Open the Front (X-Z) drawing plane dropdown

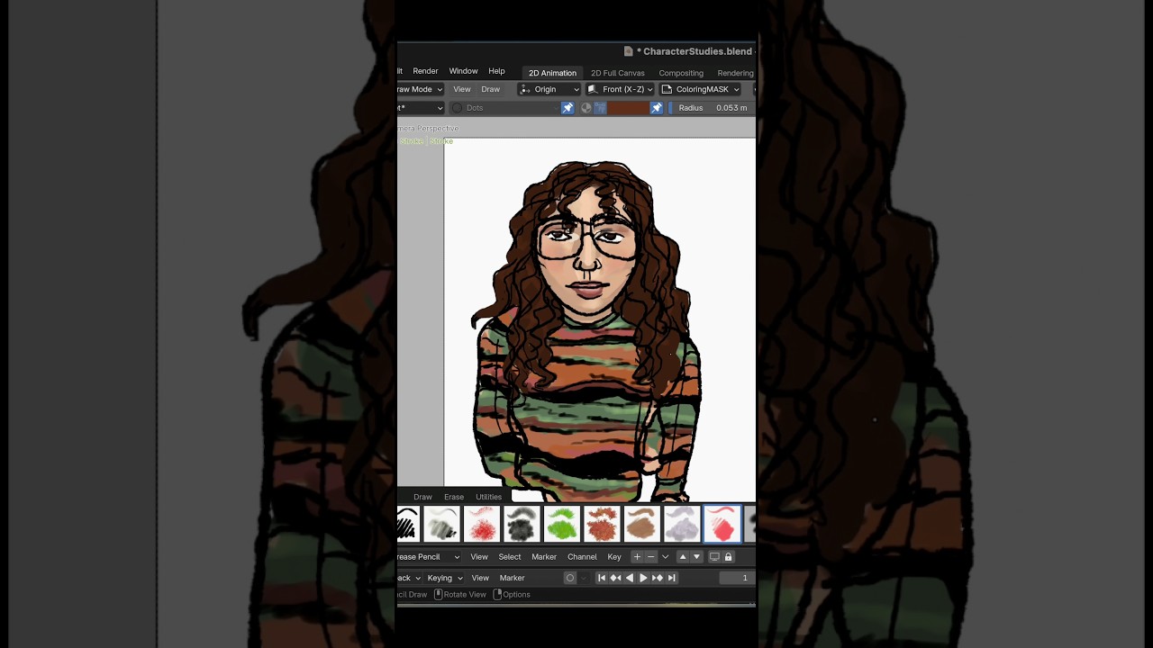tap(620, 89)
